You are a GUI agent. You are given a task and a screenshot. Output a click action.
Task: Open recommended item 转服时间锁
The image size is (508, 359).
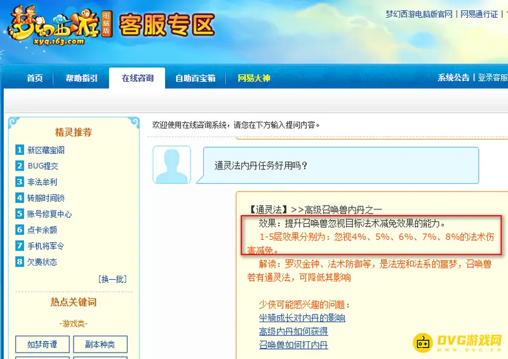click(46, 198)
